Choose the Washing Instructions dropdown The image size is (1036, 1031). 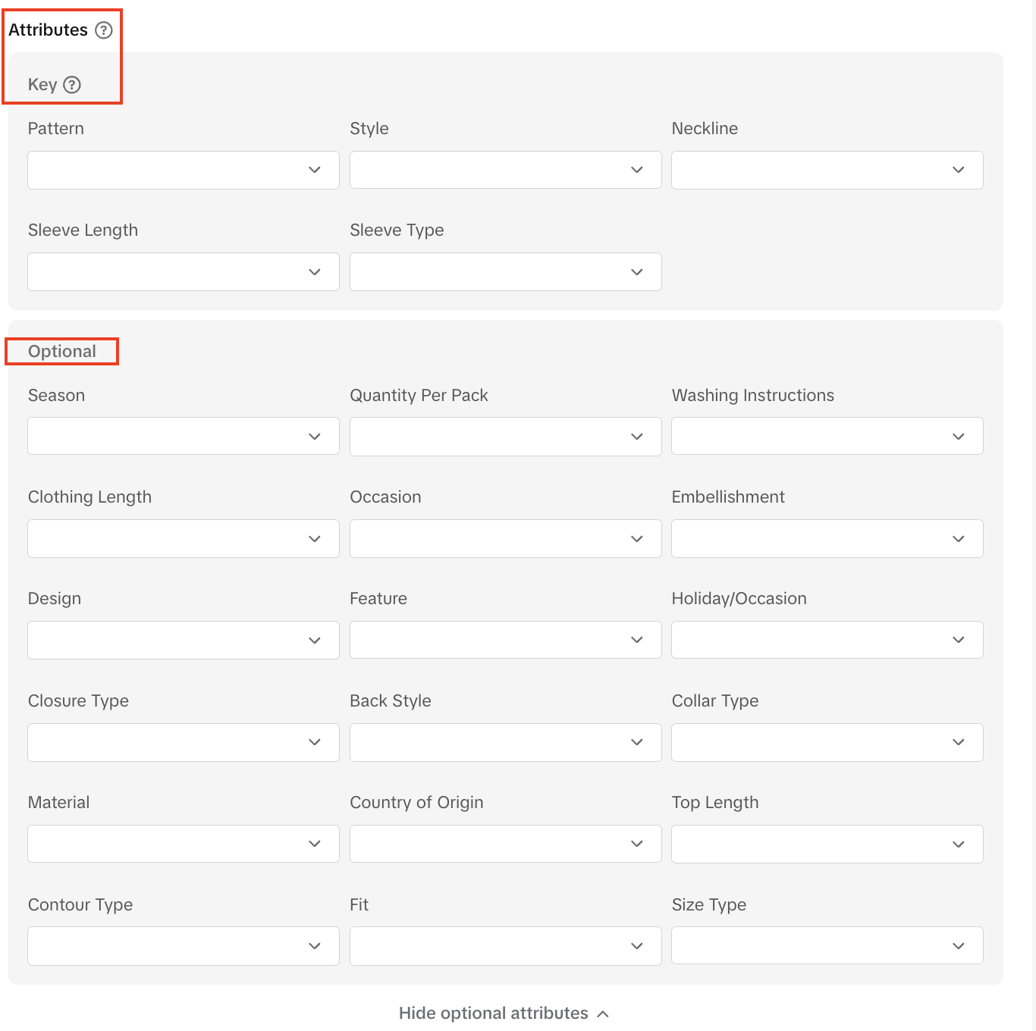827,437
